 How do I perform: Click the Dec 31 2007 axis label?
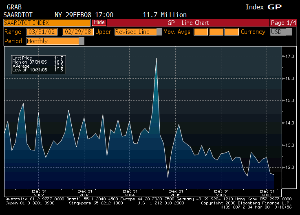(x=267, y=193)
